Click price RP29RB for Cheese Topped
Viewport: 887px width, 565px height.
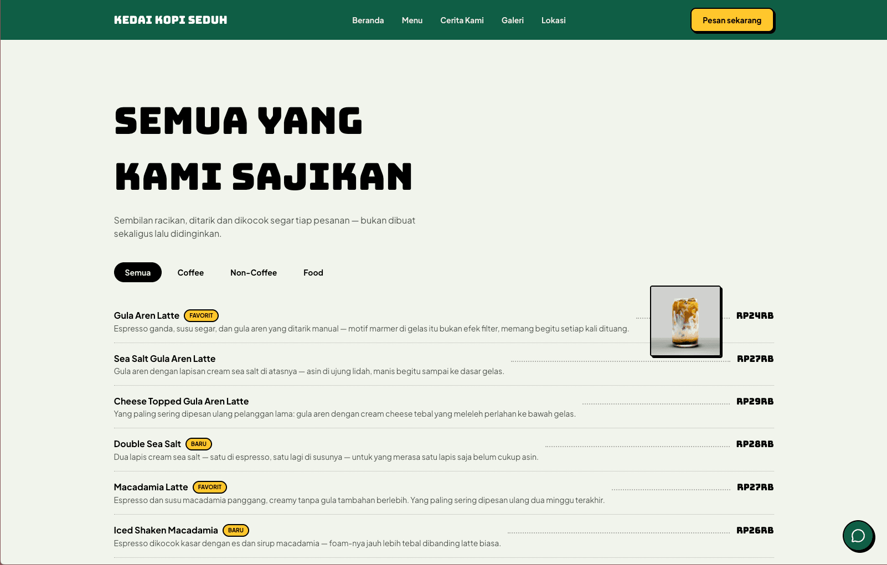click(755, 401)
